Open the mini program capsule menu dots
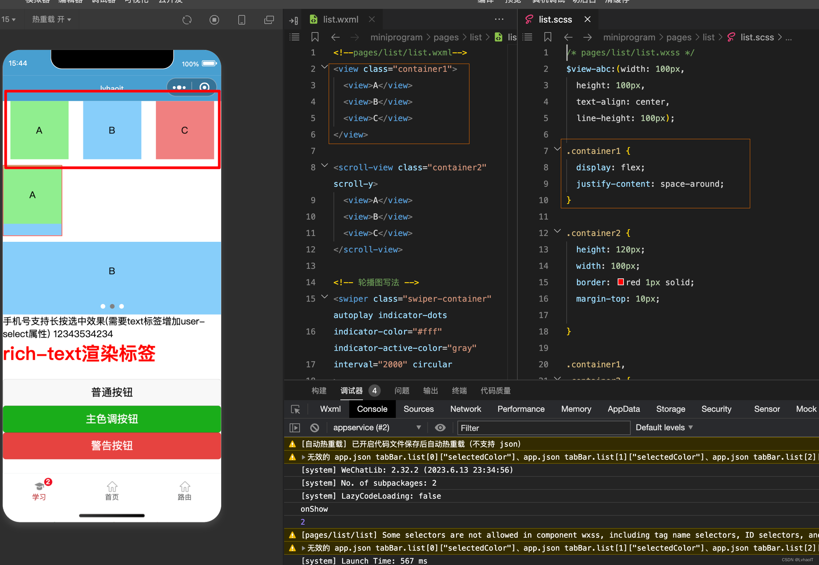819x565 pixels. 179,87
